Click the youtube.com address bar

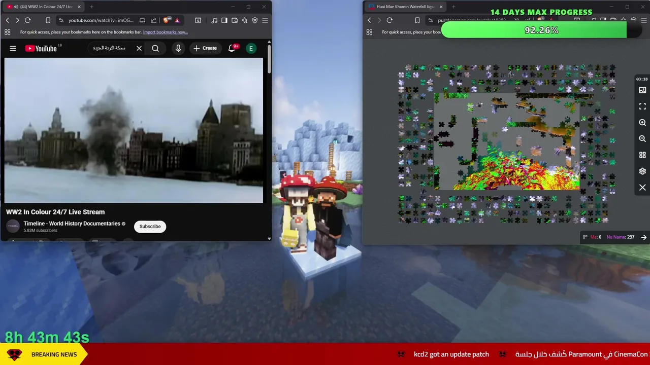pyautogui.click(x=101, y=20)
